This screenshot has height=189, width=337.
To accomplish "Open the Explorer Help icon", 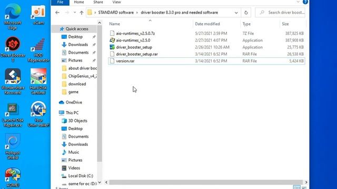I will (x=305, y=2).
